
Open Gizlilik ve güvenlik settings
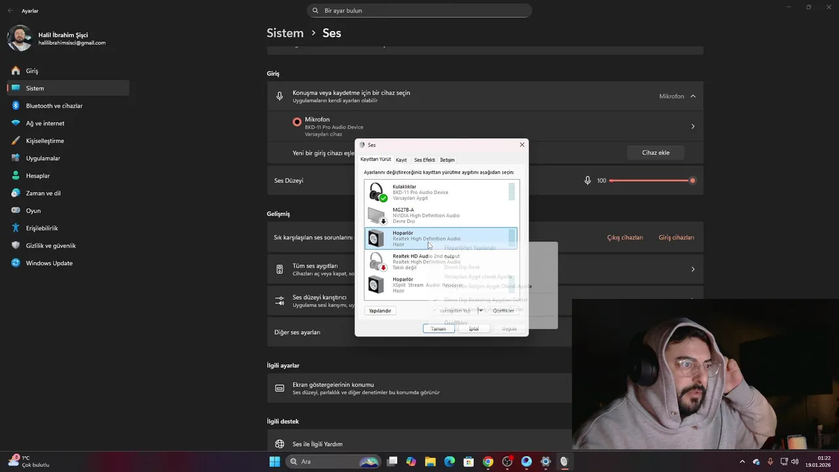pyautogui.click(x=68, y=245)
